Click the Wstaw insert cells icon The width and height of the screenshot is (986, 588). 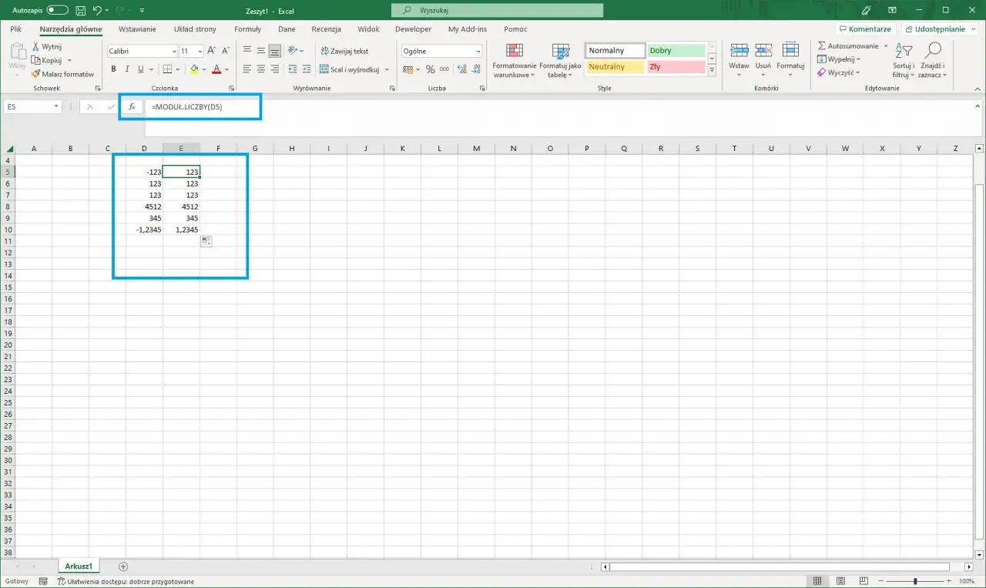(x=739, y=51)
